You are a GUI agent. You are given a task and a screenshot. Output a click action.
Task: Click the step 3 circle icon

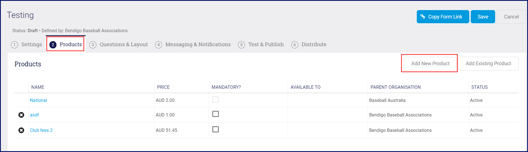[x=93, y=45]
